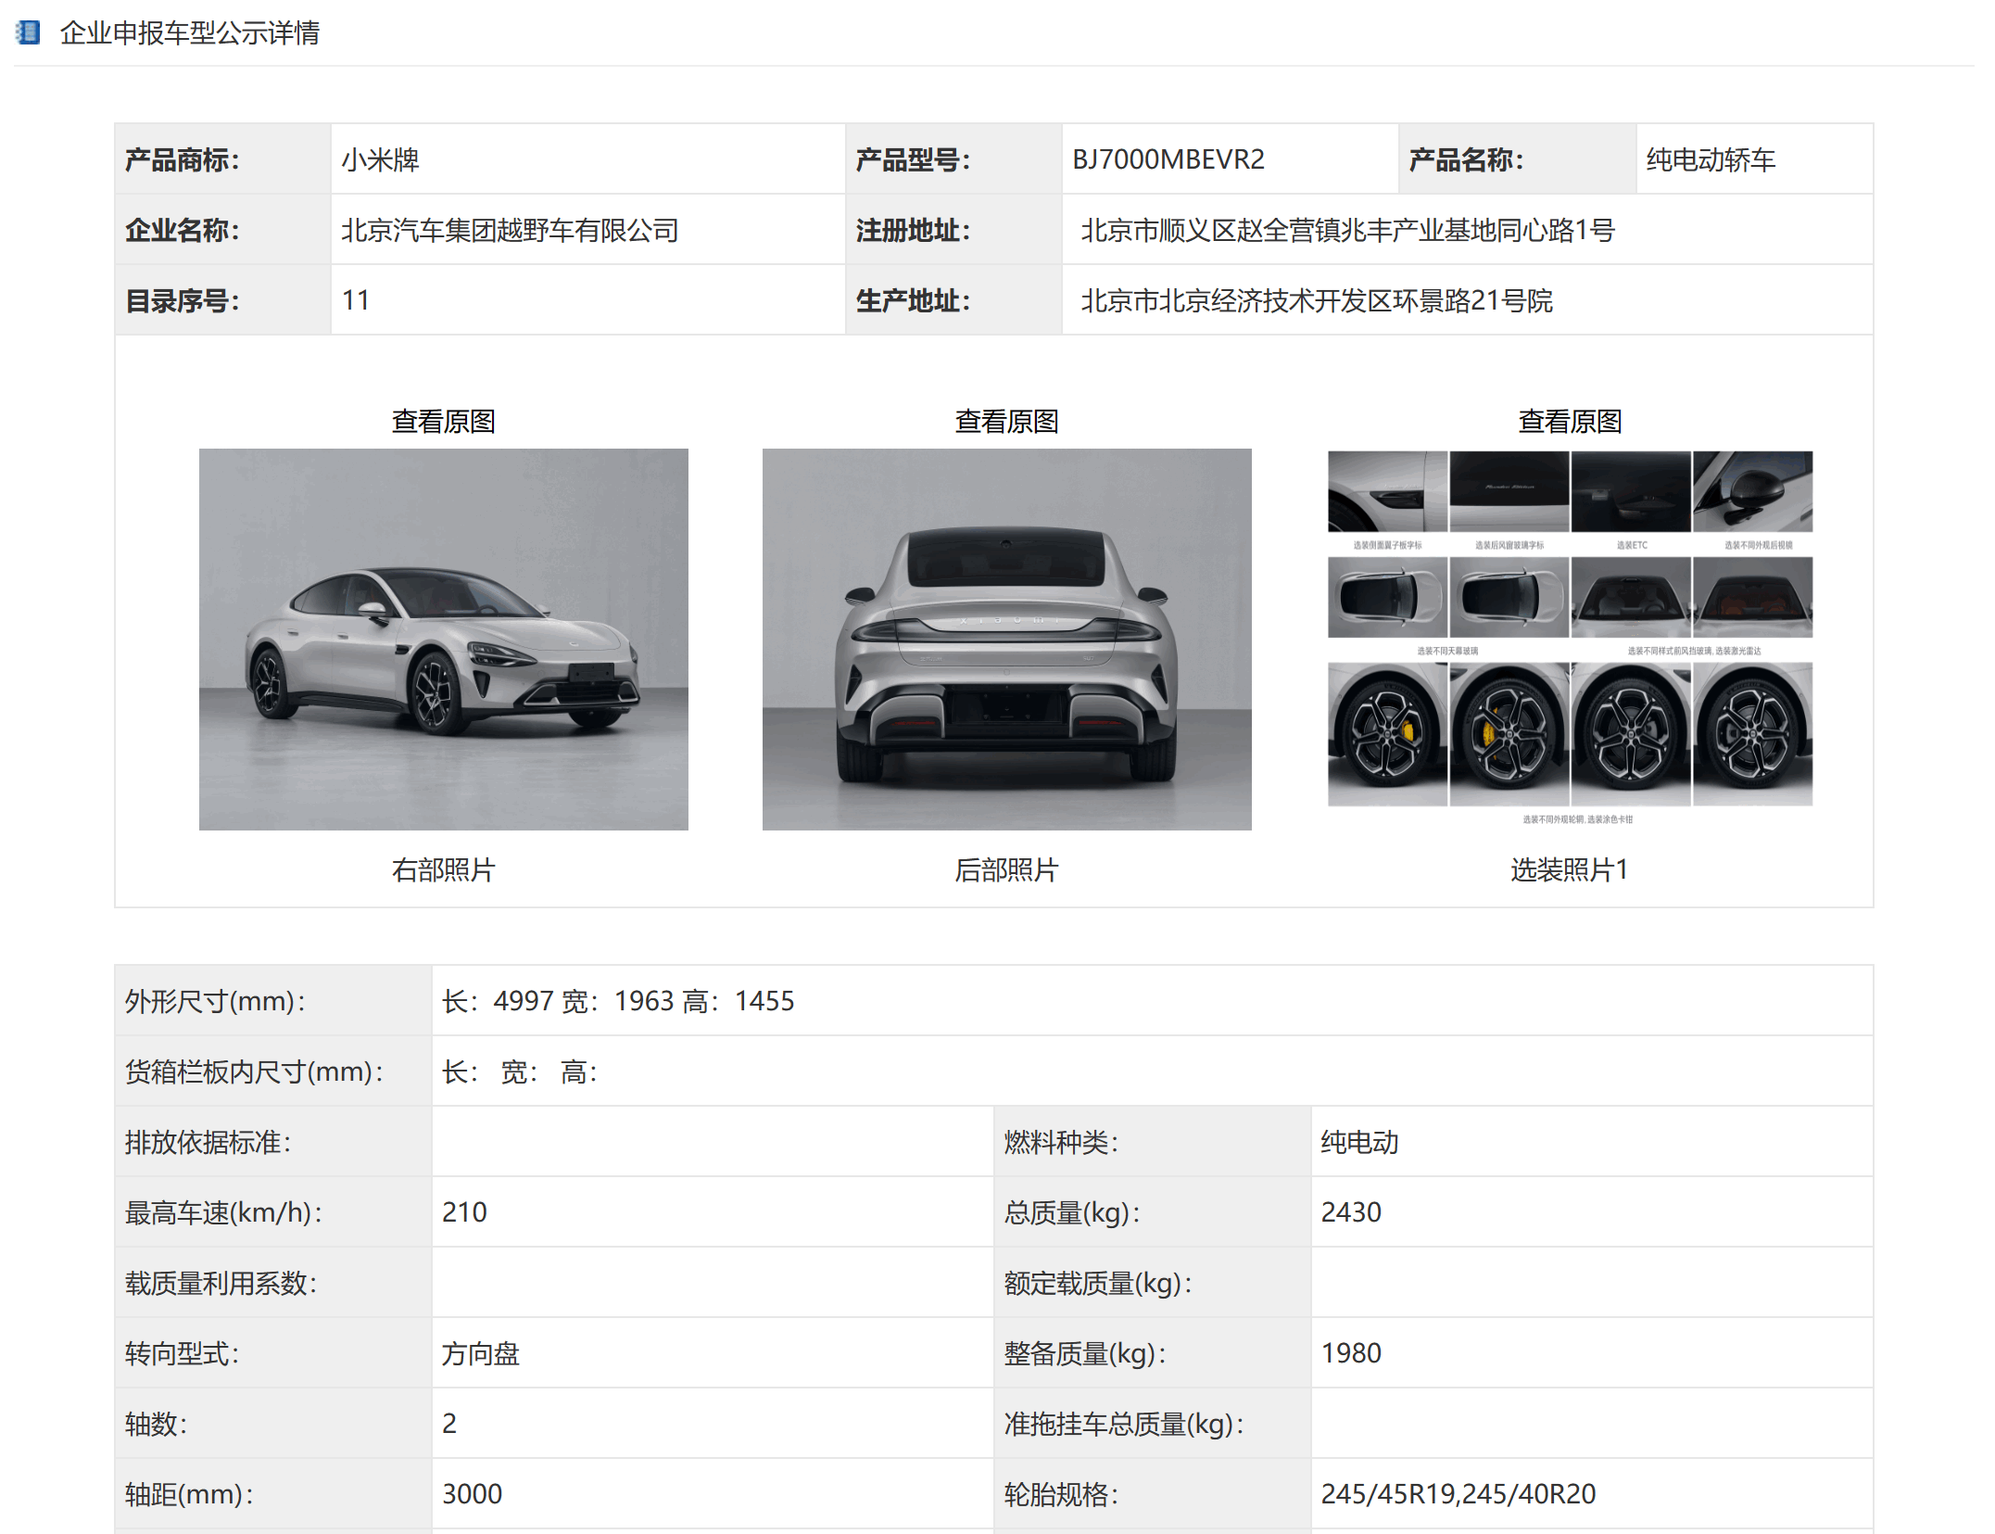Click the 准拖挂车总质量(kg): label
Viewport: 1995px width, 1534px height.
[x=1124, y=1424]
